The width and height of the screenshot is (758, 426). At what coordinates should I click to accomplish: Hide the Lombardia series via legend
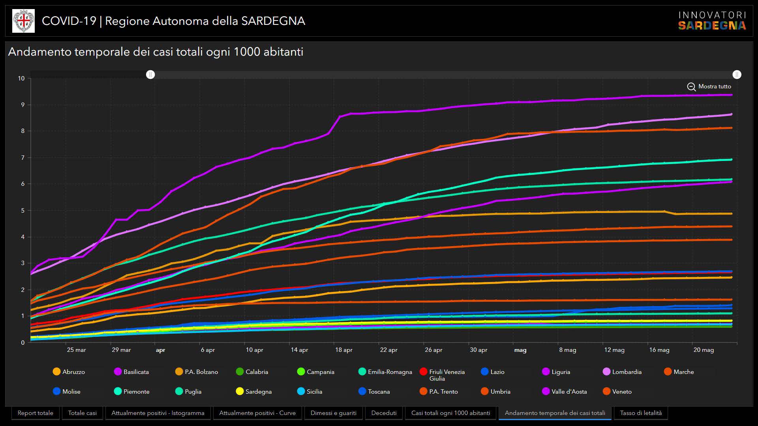(606, 372)
